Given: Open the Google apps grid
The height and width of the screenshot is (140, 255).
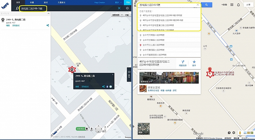Looking at the screenshot, I should [x=232, y=5].
